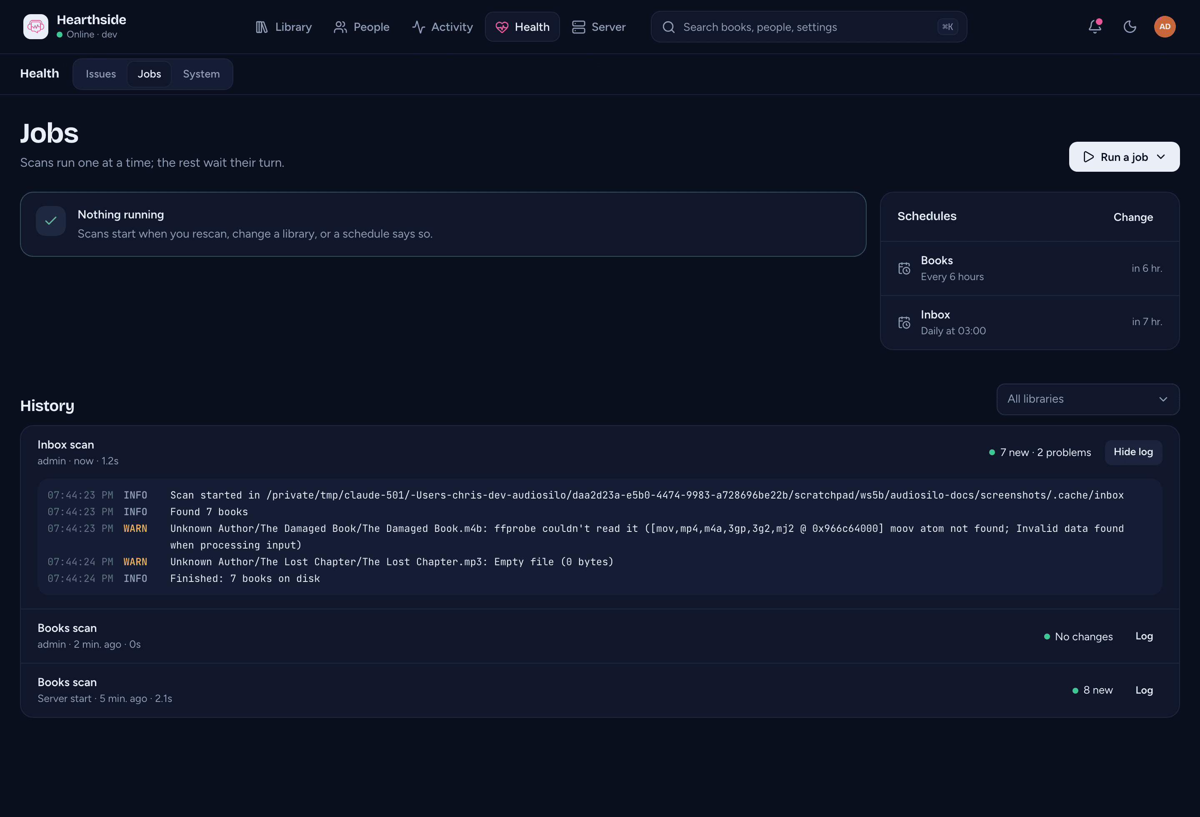The image size is (1200, 817).
Task: Select the Books Every 6 hours schedule
Action: 1030,268
